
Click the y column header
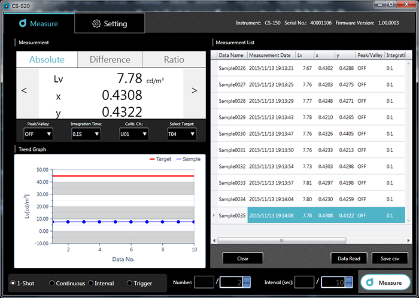pyautogui.click(x=345, y=55)
